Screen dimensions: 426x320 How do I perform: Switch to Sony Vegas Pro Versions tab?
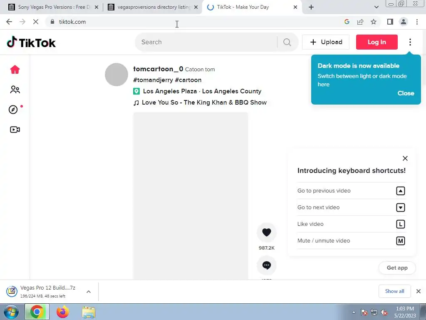[54, 7]
